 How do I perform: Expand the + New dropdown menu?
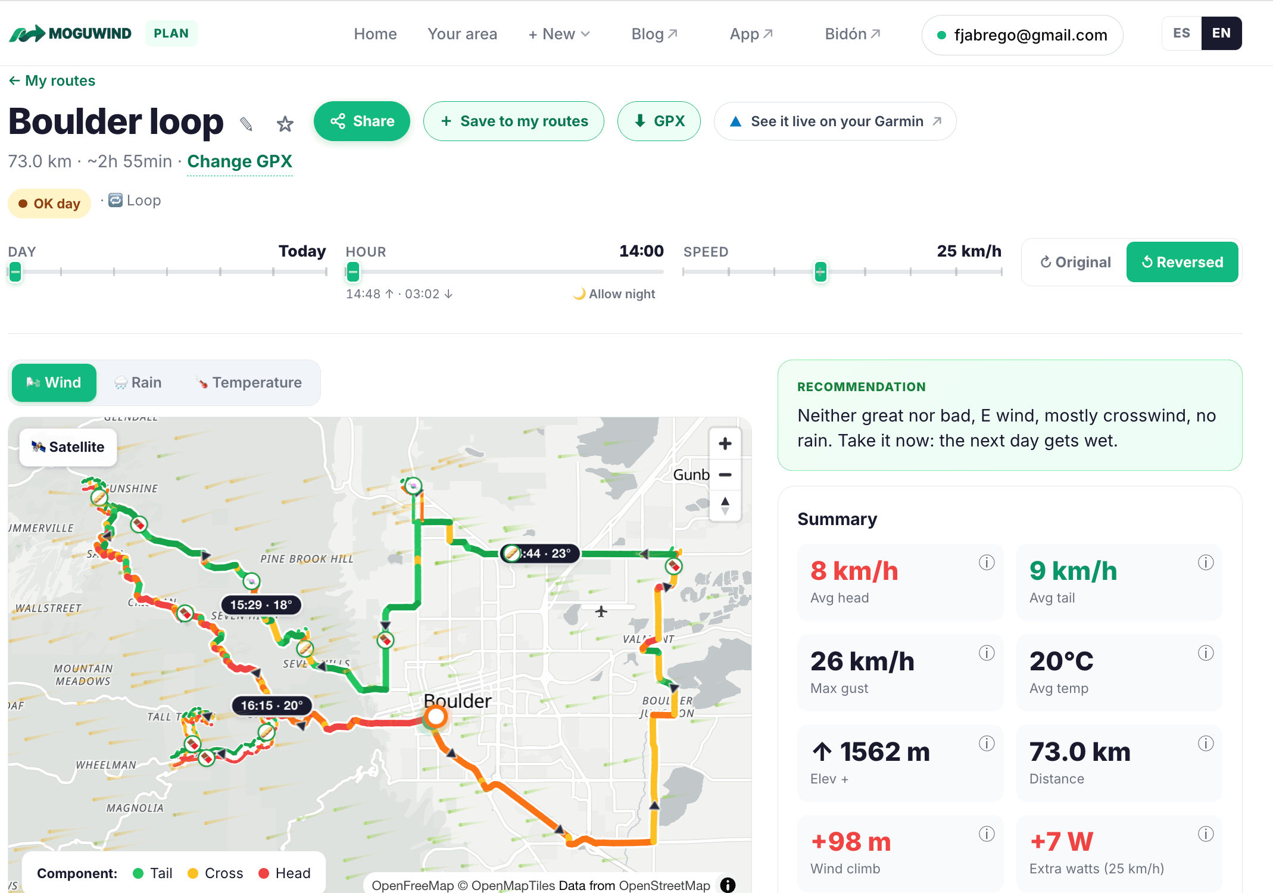[559, 34]
